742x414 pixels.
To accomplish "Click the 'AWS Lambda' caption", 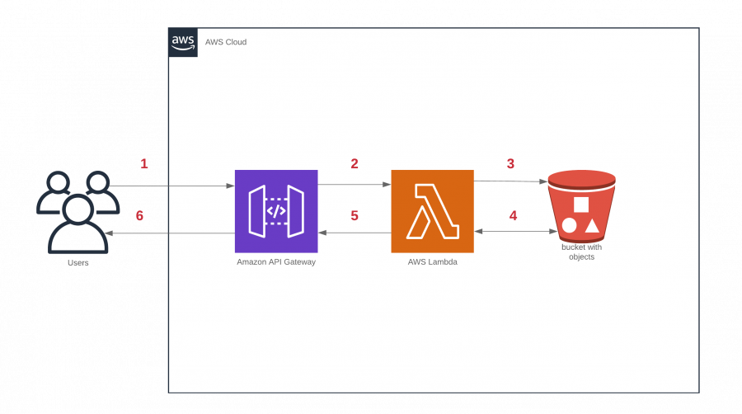I will pos(433,261).
